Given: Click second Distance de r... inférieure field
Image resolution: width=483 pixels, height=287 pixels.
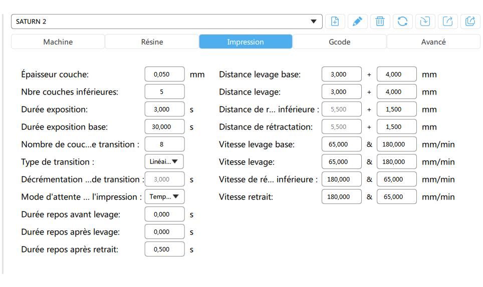Looking at the screenshot, I should point(396,109).
